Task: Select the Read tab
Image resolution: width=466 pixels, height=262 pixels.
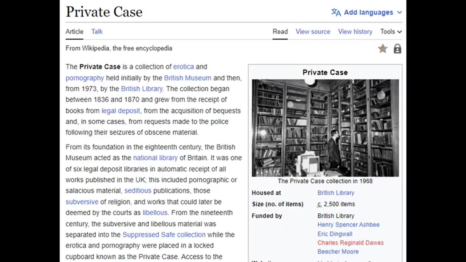Action: coord(280,32)
